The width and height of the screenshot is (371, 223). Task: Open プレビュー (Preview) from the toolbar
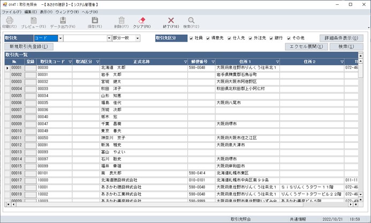pos(33,21)
